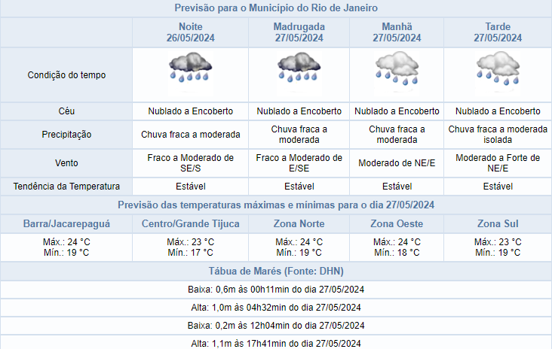Select the Manhã 27/05/2024 column header

click(x=397, y=32)
